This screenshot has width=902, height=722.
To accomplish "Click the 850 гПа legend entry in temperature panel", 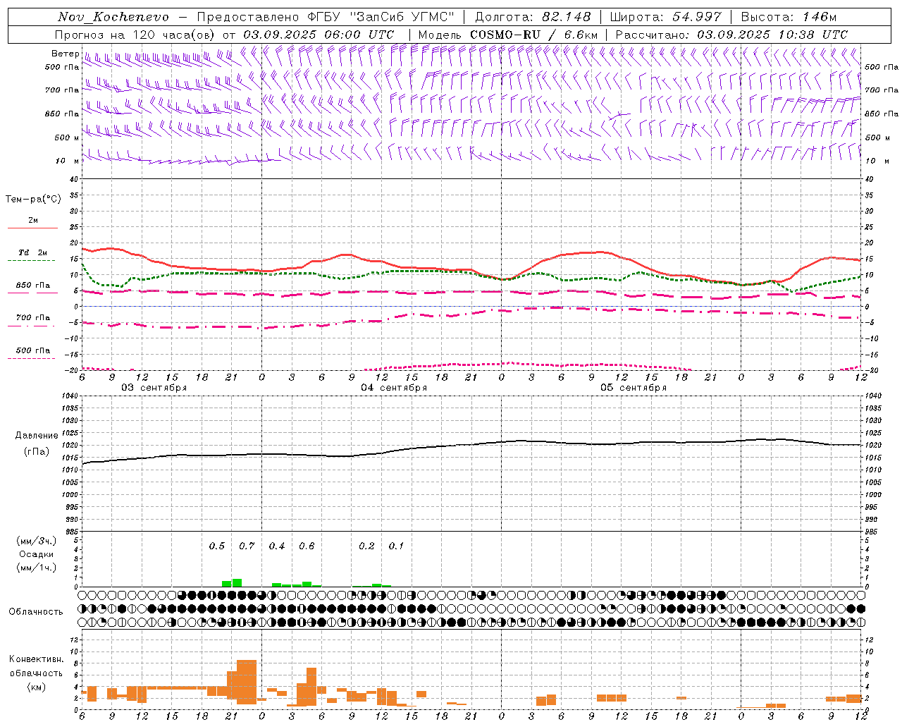I will pyautogui.click(x=32, y=286).
